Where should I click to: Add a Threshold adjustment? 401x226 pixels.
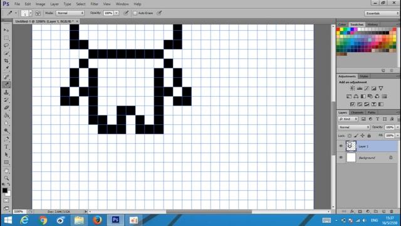pos(367,104)
